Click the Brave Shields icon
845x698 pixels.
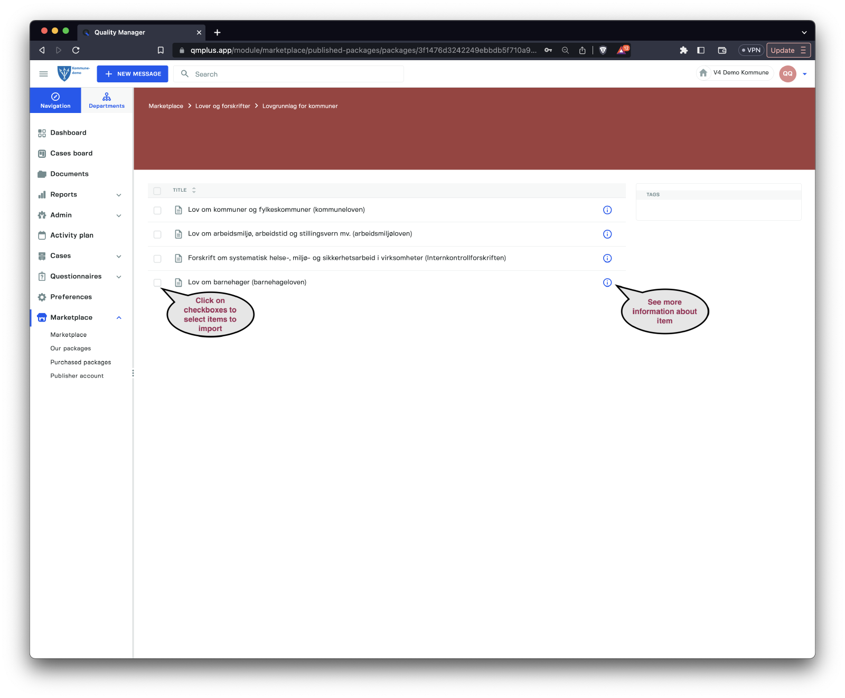click(603, 50)
